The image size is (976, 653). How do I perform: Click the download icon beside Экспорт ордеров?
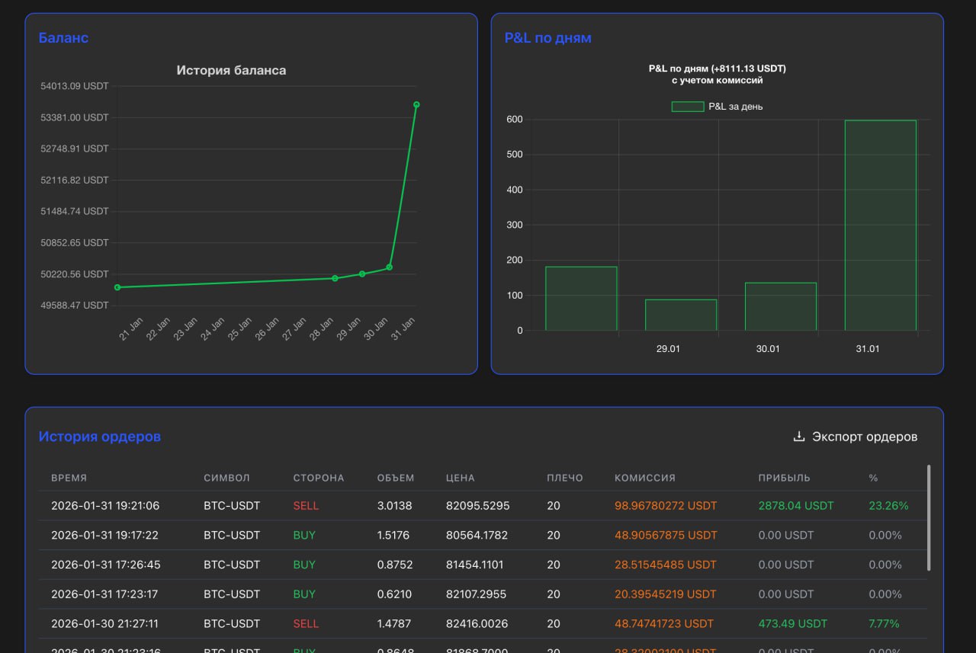point(799,437)
